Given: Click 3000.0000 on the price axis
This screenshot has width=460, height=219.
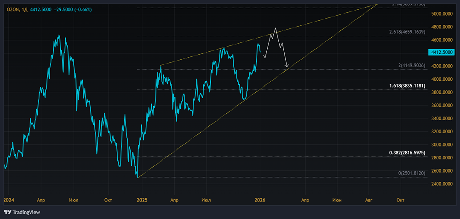Looking at the screenshot, I should [x=442, y=145].
